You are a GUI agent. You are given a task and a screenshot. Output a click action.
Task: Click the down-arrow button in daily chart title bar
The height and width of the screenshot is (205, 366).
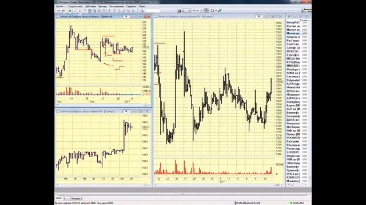[x=126, y=17]
